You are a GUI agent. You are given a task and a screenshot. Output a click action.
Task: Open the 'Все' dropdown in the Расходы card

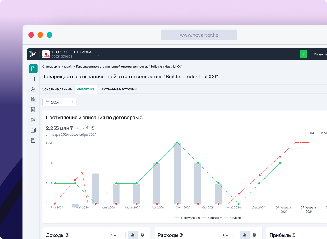pos(228,235)
